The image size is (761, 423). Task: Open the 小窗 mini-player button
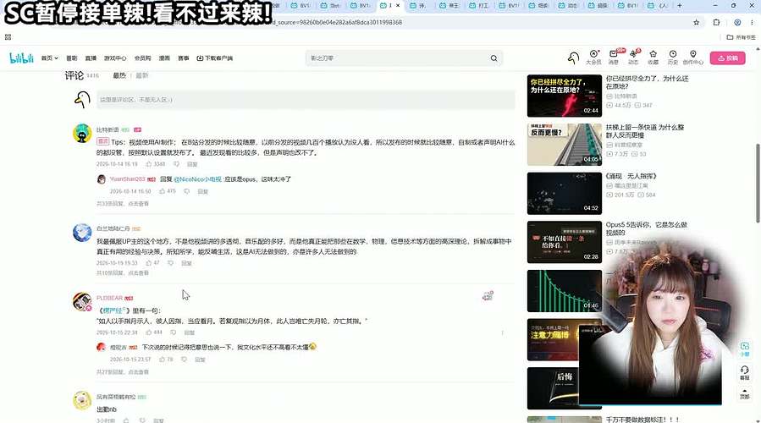click(745, 349)
